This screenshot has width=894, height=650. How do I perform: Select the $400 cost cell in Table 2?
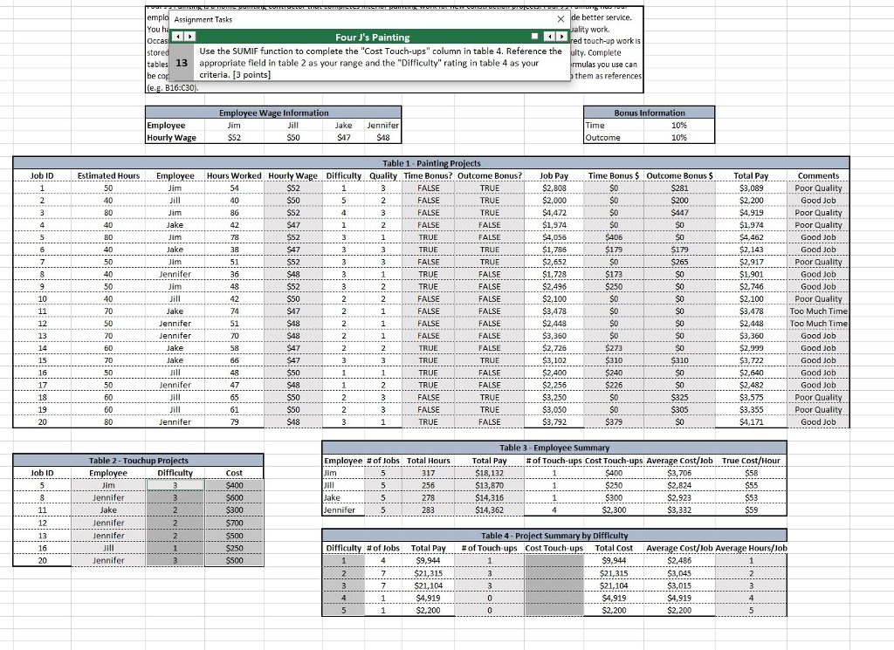pyautogui.click(x=234, y=485)
